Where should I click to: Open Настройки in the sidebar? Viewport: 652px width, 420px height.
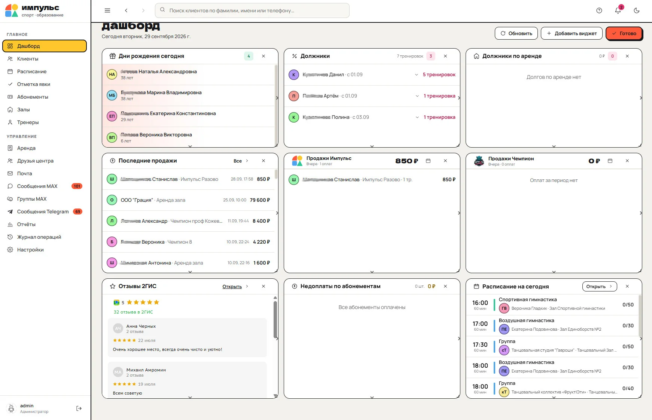tap(45, 250)
